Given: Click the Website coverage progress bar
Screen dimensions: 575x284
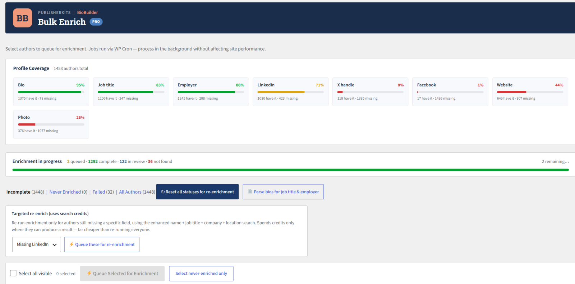Looking at the screenshot, I should click(x=530, y=92).
